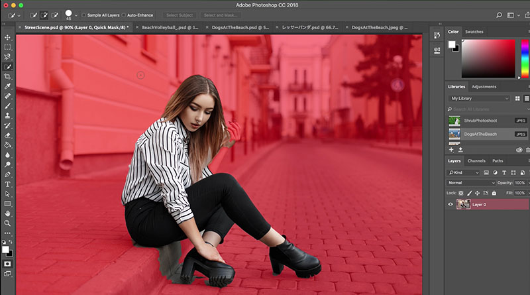This screenshot has height=295, width=530.
Task: Hide Layer 0 using the eye icon
Action: [x=451, y=205]
